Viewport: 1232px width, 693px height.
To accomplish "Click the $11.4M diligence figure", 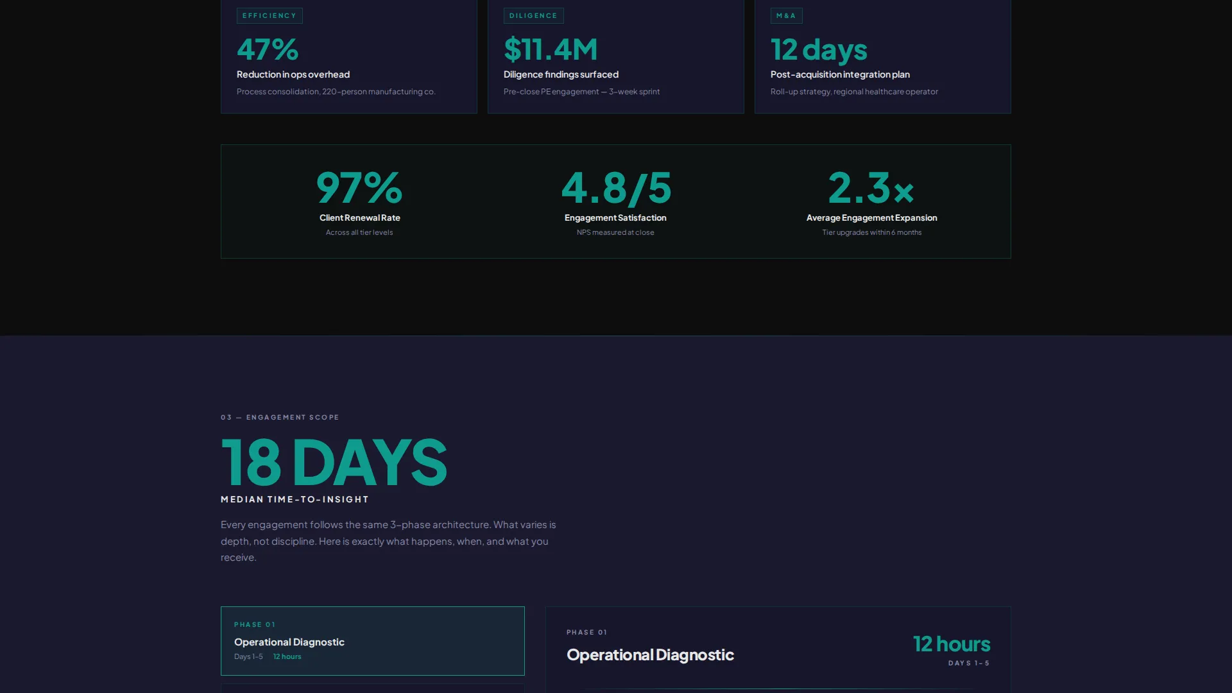I will pyautogui.click(x=551, y=49).
